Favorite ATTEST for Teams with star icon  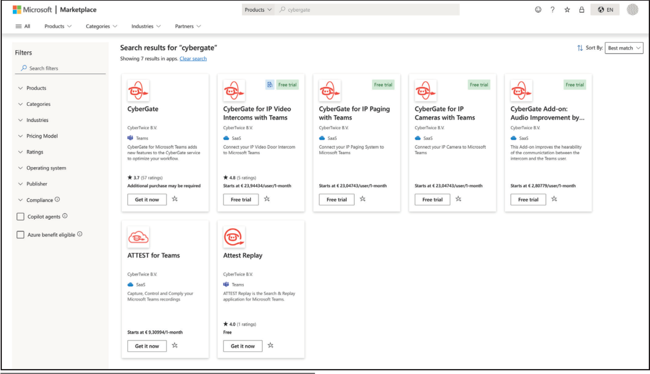[175, 346]
